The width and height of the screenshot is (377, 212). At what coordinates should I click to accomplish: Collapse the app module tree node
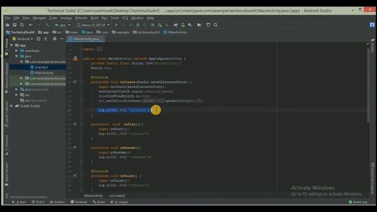point(12,45)
